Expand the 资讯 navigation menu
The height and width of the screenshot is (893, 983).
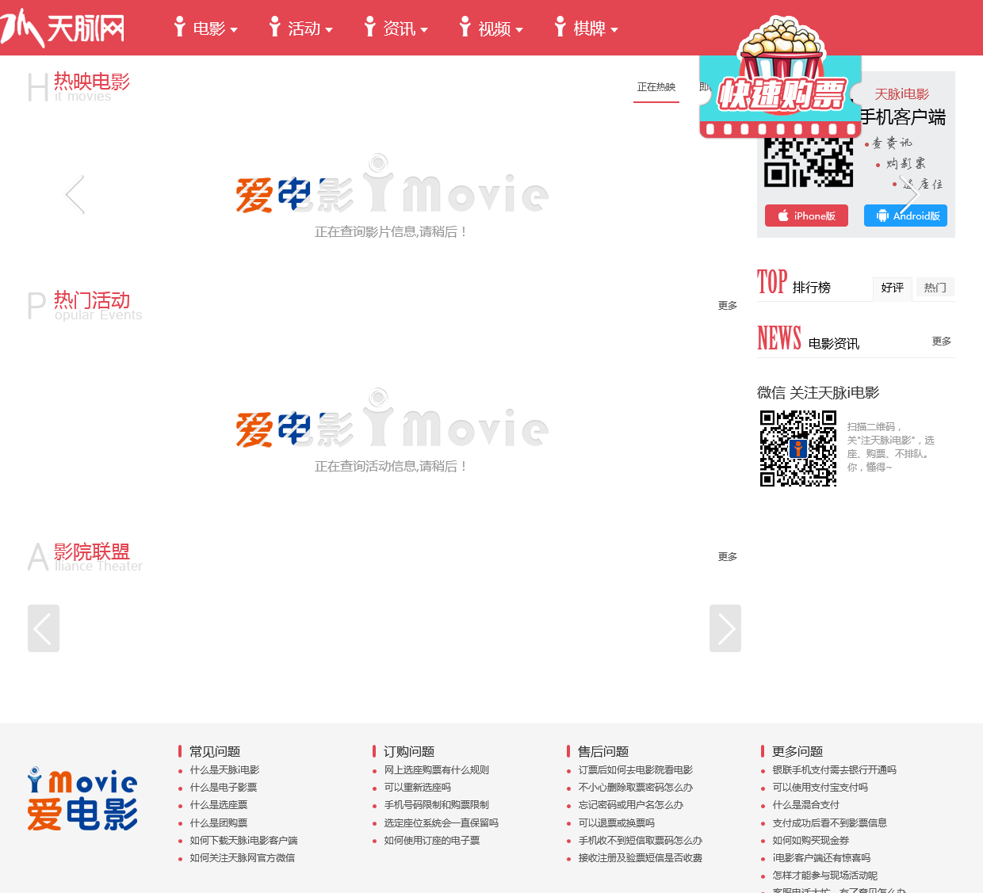(x=396, y=28)
